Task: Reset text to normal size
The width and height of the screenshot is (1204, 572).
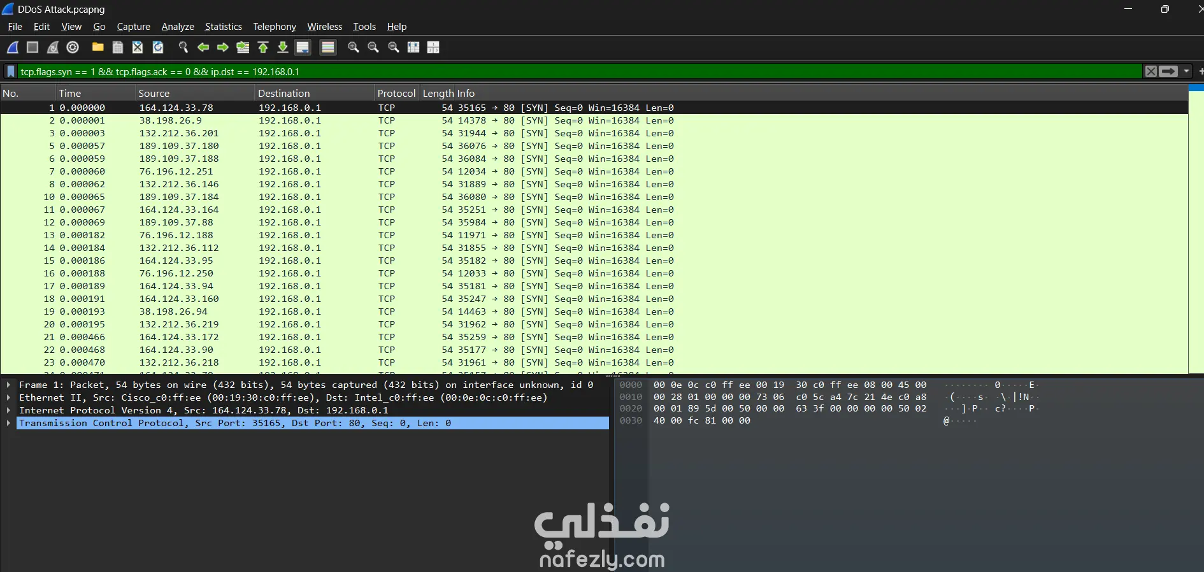Action: tap(394, 47)
